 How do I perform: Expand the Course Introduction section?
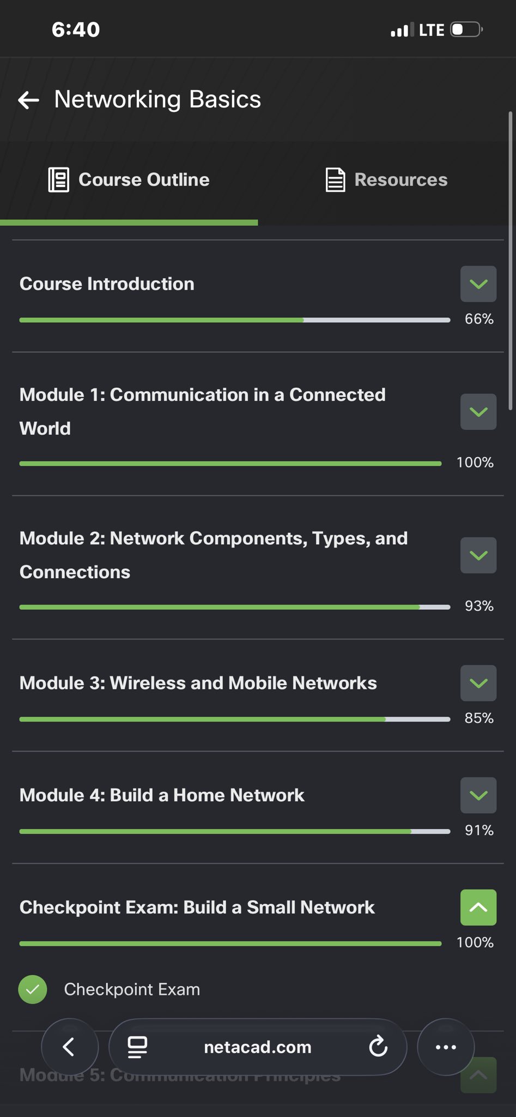[x=478, y=284]
